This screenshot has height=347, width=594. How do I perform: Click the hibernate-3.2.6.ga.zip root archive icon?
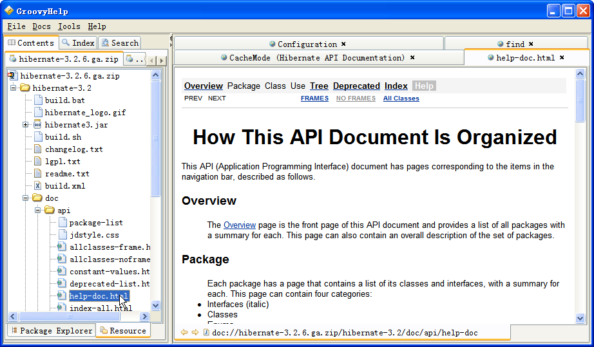pos(12,76)
